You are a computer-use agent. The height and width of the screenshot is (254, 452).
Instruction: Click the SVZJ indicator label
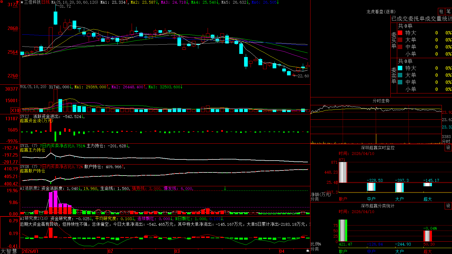click(x=25, y=116)
